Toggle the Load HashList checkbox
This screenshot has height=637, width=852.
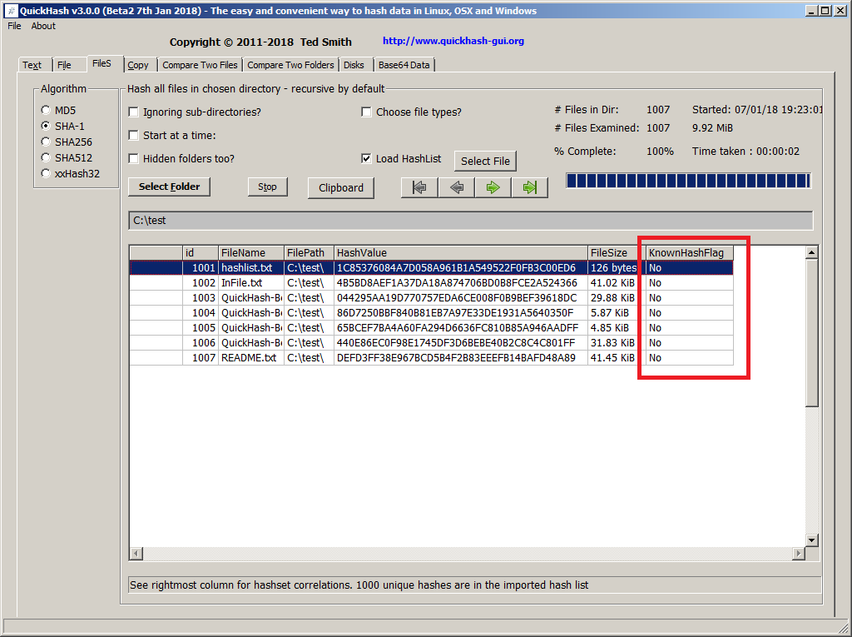pos(367,159)
